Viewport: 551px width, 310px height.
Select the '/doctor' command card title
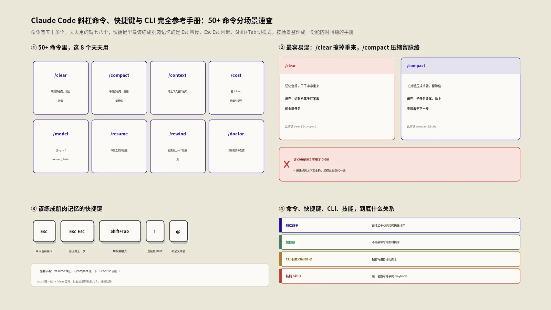point(236,134)
